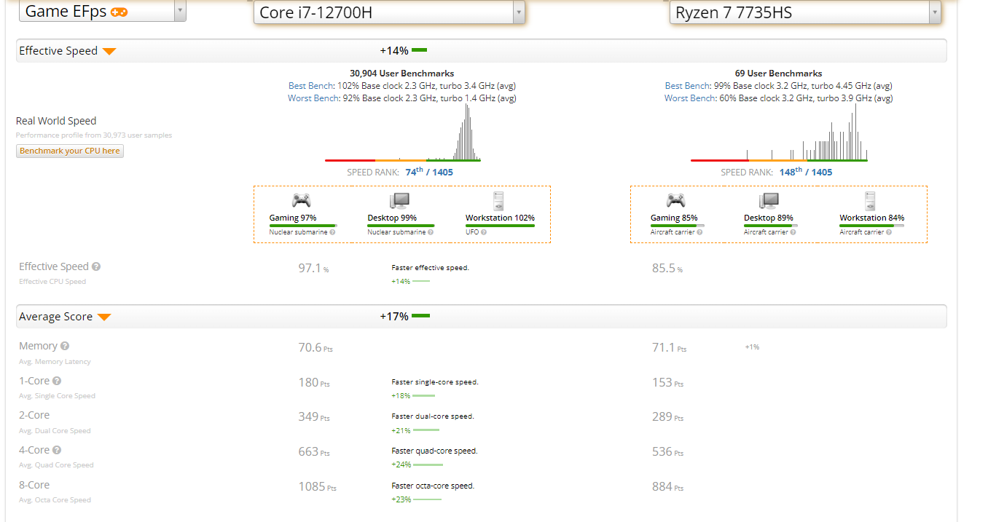Click the help icon beside Effective Speed row label

click(x=96, y=266)
